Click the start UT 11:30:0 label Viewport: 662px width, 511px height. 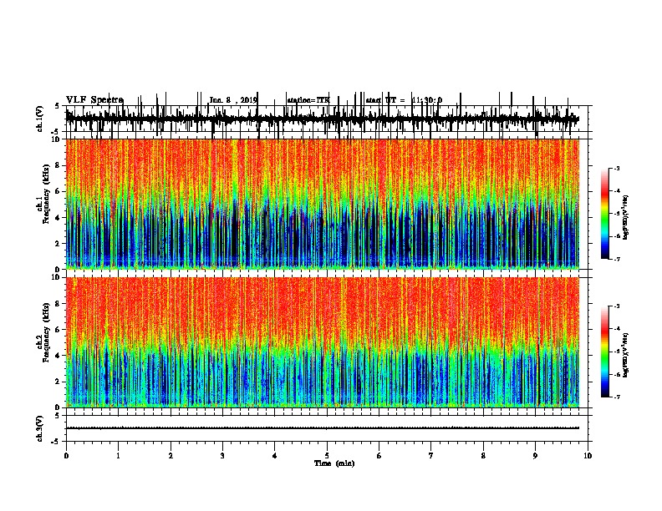[404, 100]
